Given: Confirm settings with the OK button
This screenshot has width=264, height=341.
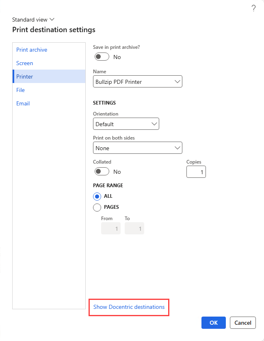Looking at the screenshot, I should (x=213, y=323).
